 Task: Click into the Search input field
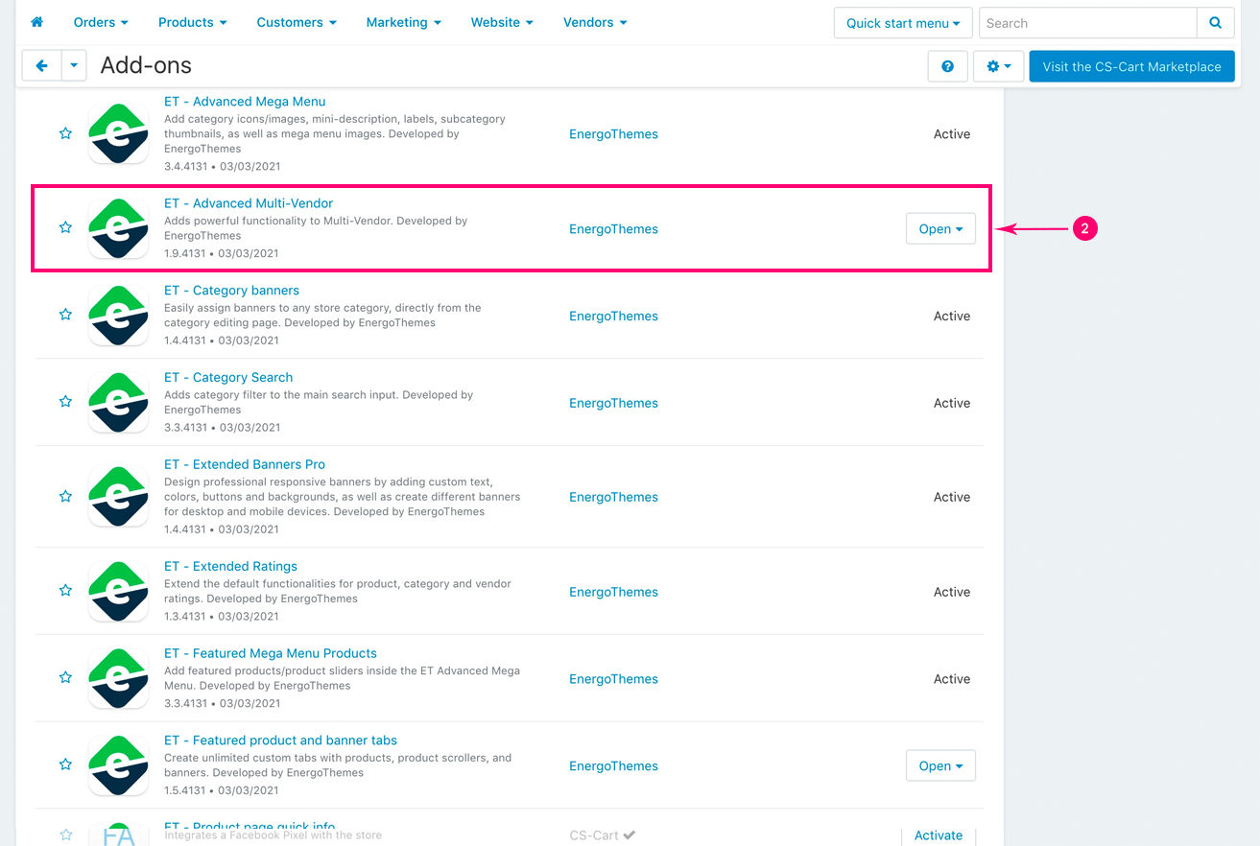1087,23
